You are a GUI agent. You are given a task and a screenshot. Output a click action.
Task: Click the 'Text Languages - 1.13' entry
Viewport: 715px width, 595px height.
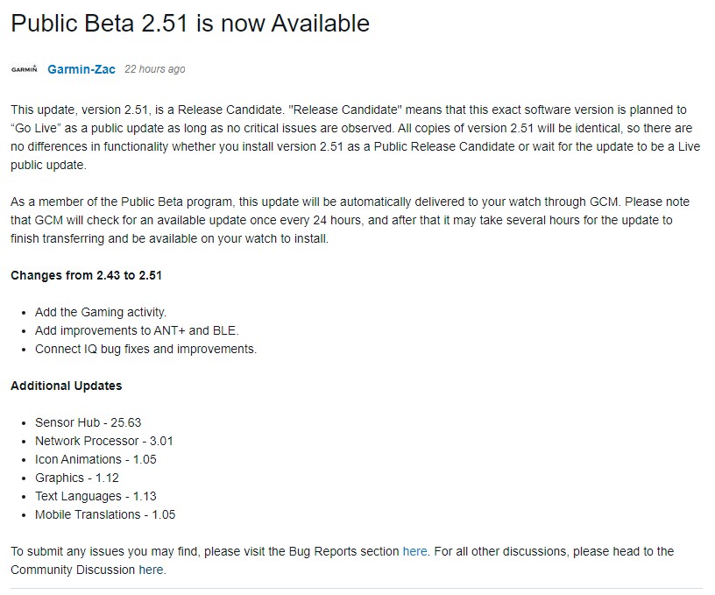click(x=96, y=496)
